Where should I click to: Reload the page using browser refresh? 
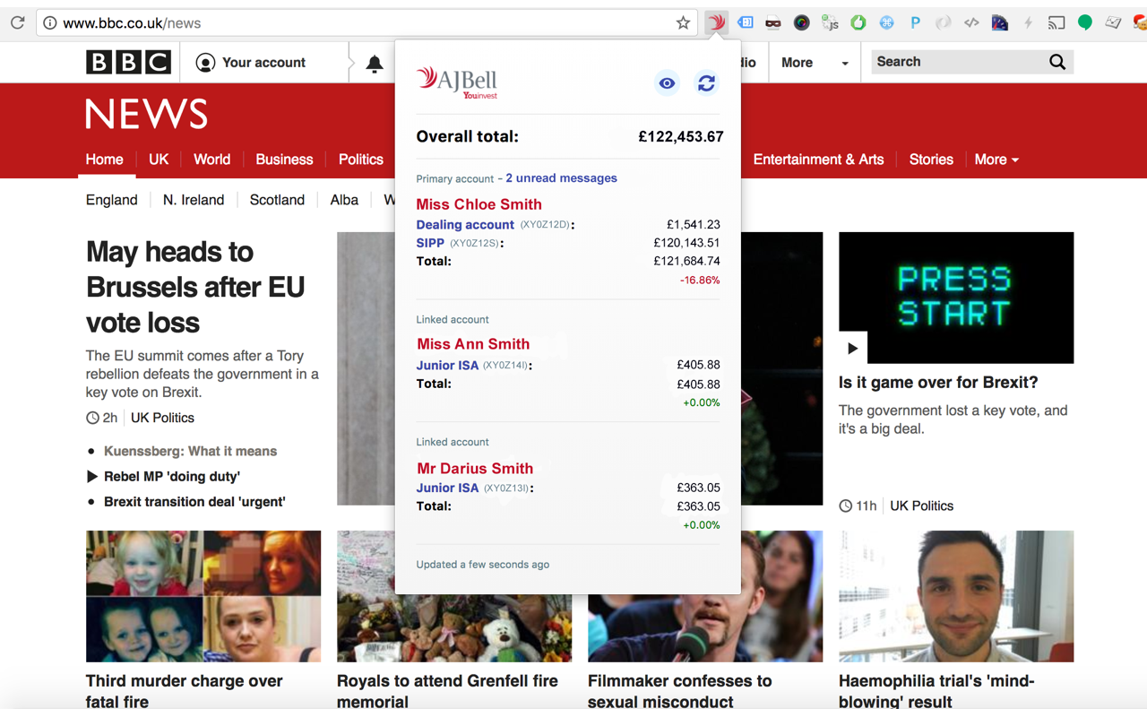point(17,23)
